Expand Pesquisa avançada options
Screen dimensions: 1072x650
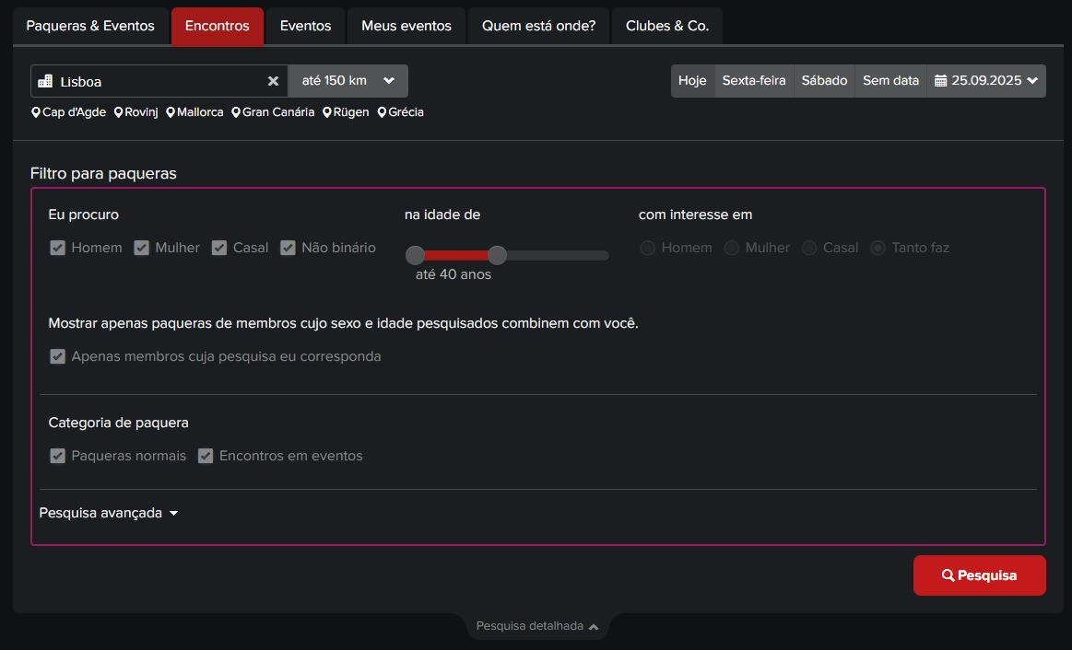pos(109,513)
